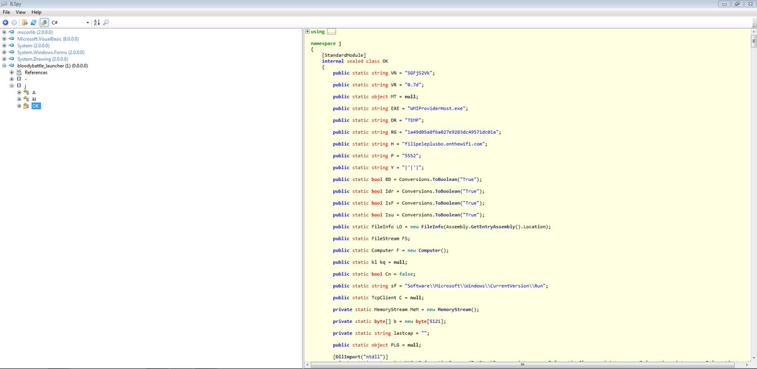Expand class kl node
757x369 pixels.
(x=20, y=99)
